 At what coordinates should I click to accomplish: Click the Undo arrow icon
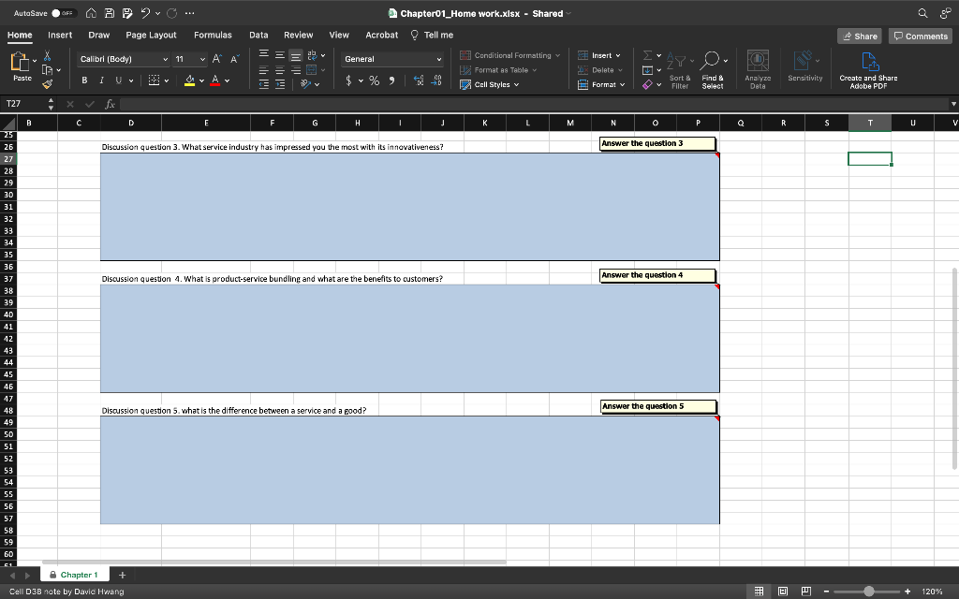[145, 13]
